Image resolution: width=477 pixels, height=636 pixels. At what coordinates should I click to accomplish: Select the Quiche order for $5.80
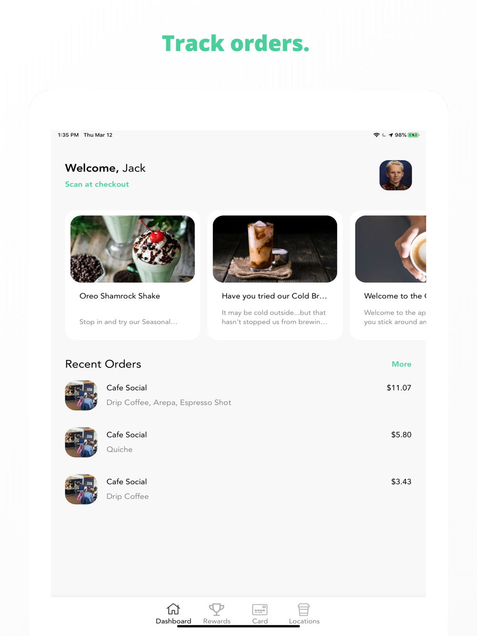238,442
